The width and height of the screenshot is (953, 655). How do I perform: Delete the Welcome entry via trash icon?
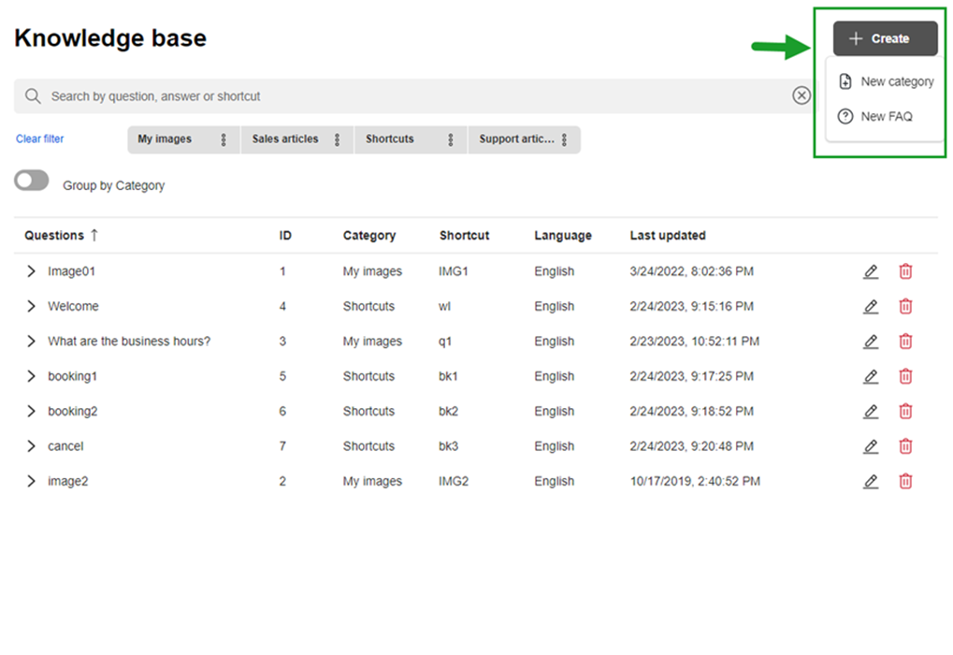905,307
